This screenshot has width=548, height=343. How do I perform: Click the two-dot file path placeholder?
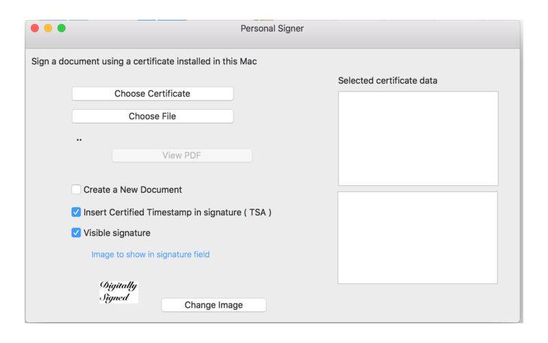point(79,140)
